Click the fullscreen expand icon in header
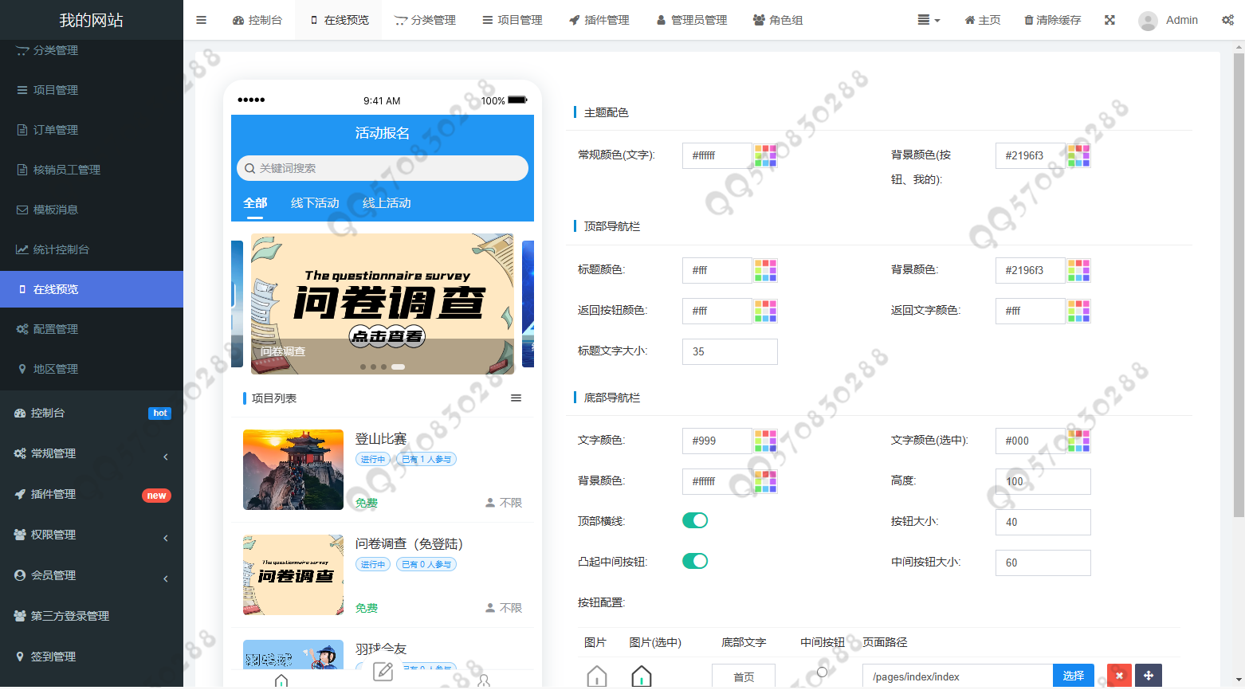This screenshot has width=1245, height=690. 1110,20
